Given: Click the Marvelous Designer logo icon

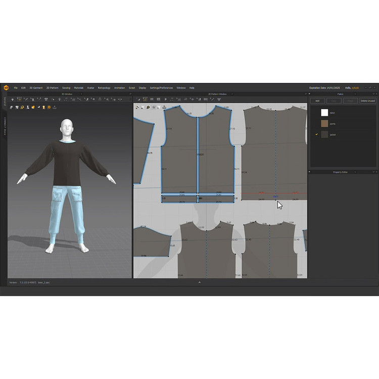Looking at the screenshot, I should click(6, 87).
